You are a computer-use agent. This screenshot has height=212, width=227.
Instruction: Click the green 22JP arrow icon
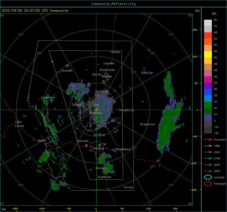[208, 165]
